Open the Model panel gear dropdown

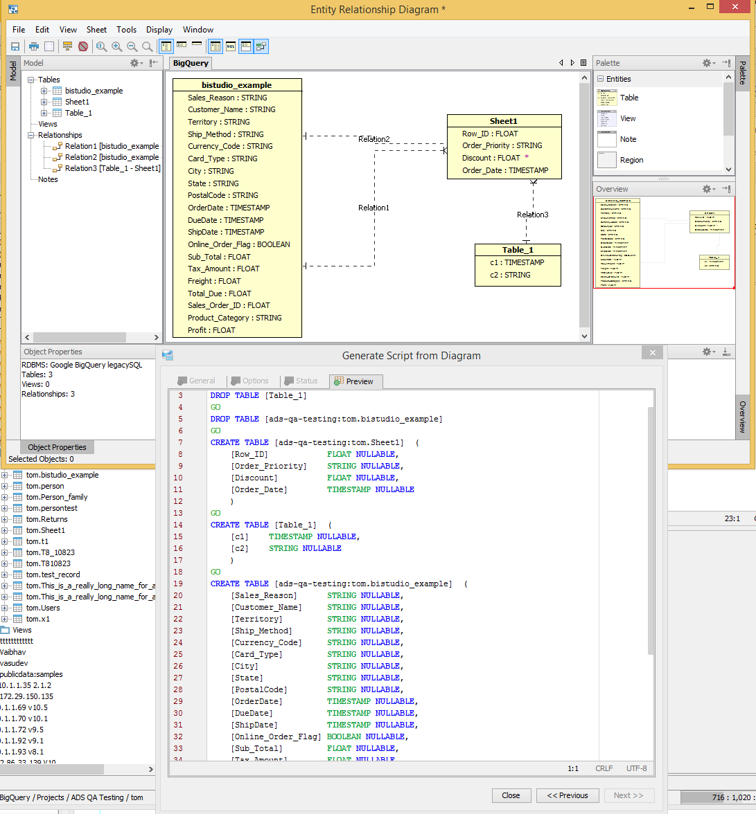136,63
